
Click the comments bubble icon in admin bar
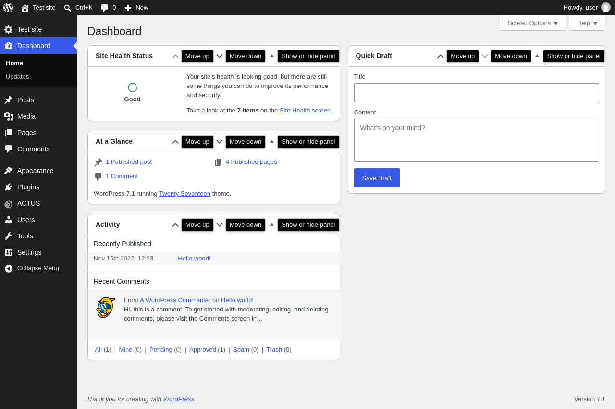click(104, 8)
